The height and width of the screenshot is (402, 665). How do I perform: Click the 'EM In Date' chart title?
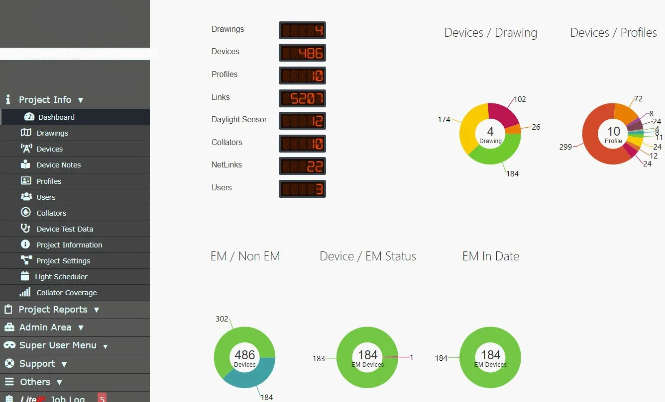coord(491,256)
